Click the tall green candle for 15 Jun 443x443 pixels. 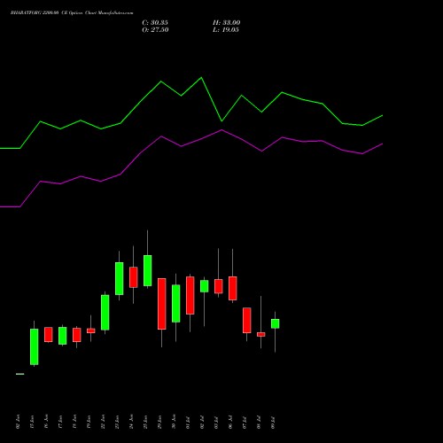pyautogui.click(x=35, y=346)
